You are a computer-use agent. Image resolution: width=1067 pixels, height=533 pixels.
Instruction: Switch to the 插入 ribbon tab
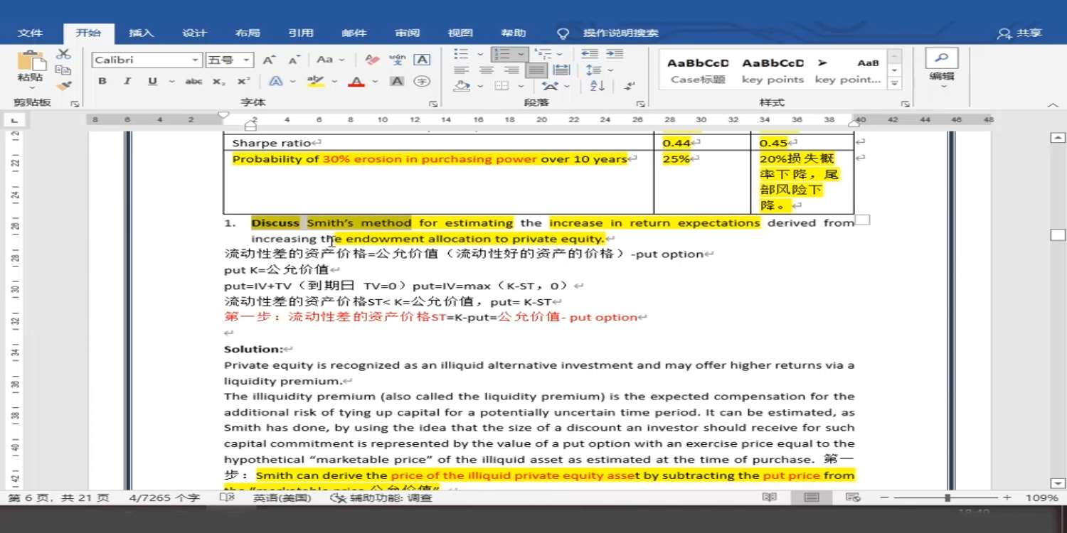141,33
